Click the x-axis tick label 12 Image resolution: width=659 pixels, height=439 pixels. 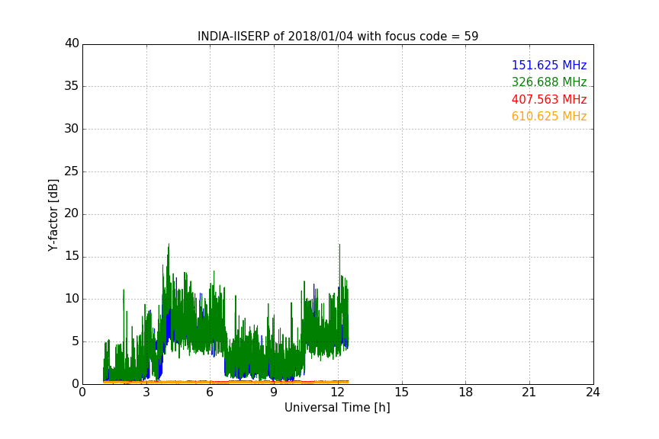pos(338,393)
